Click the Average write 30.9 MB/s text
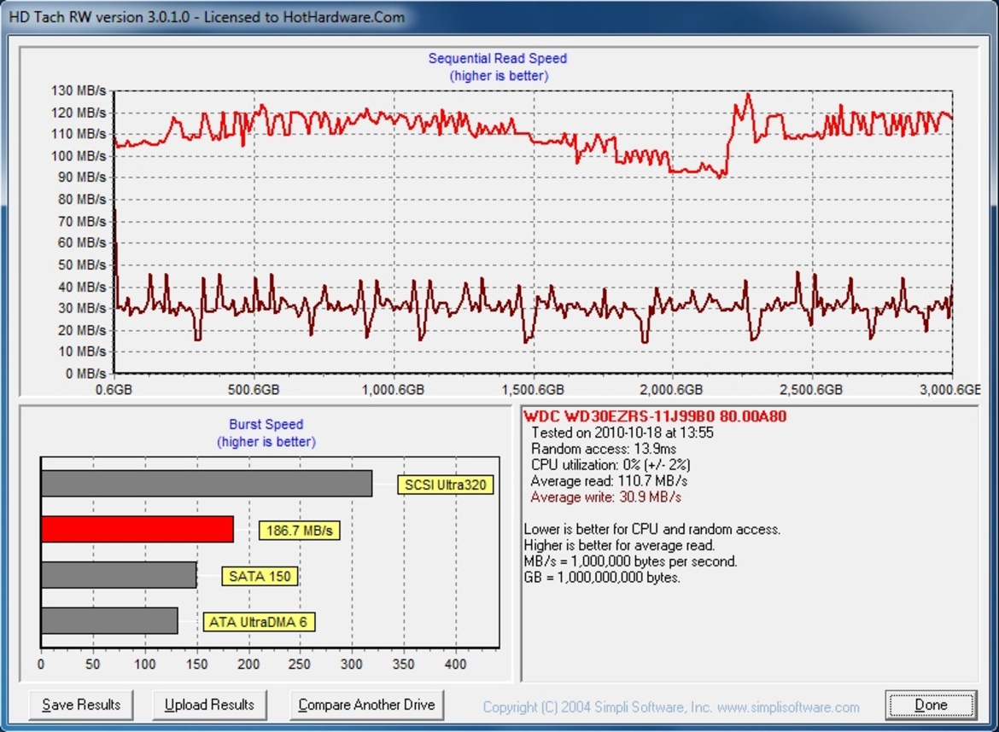Viewport: 999px width, 732px height. tap(606, 497)
